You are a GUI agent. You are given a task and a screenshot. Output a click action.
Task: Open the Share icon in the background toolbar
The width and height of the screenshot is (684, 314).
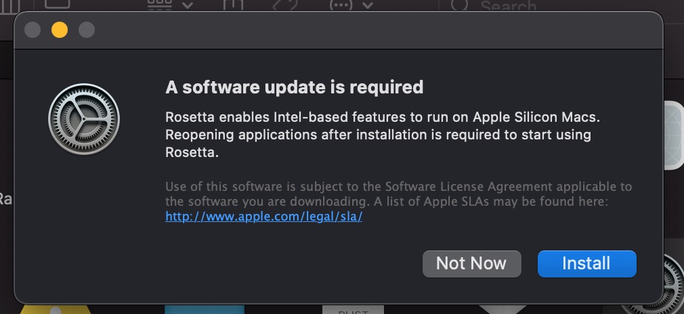(232, 5)
